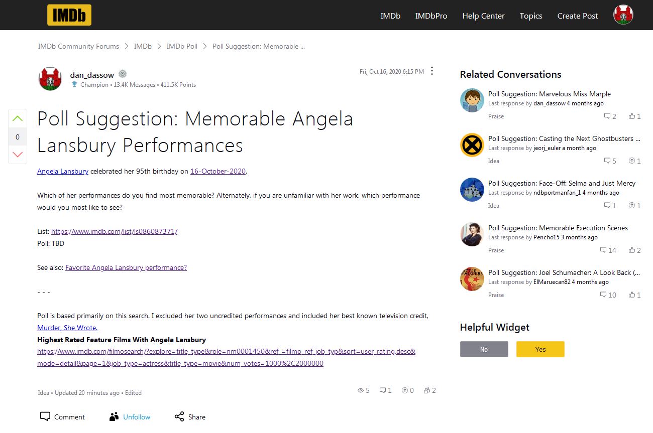
Task: Open the Topics menu item
Action: 531,16
